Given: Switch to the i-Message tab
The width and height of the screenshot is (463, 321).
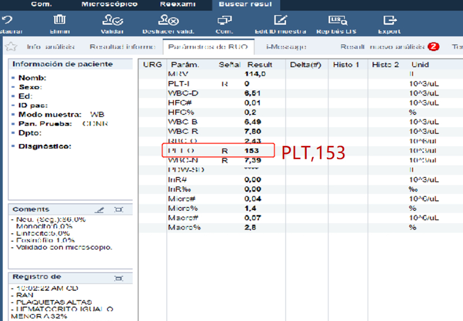Looking at the screenshot, I should [286, 47].
